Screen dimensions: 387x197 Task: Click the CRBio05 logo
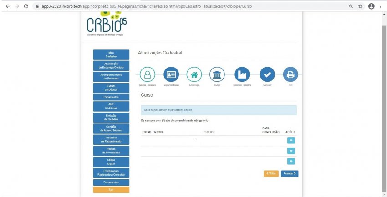(x=107, y=24)
